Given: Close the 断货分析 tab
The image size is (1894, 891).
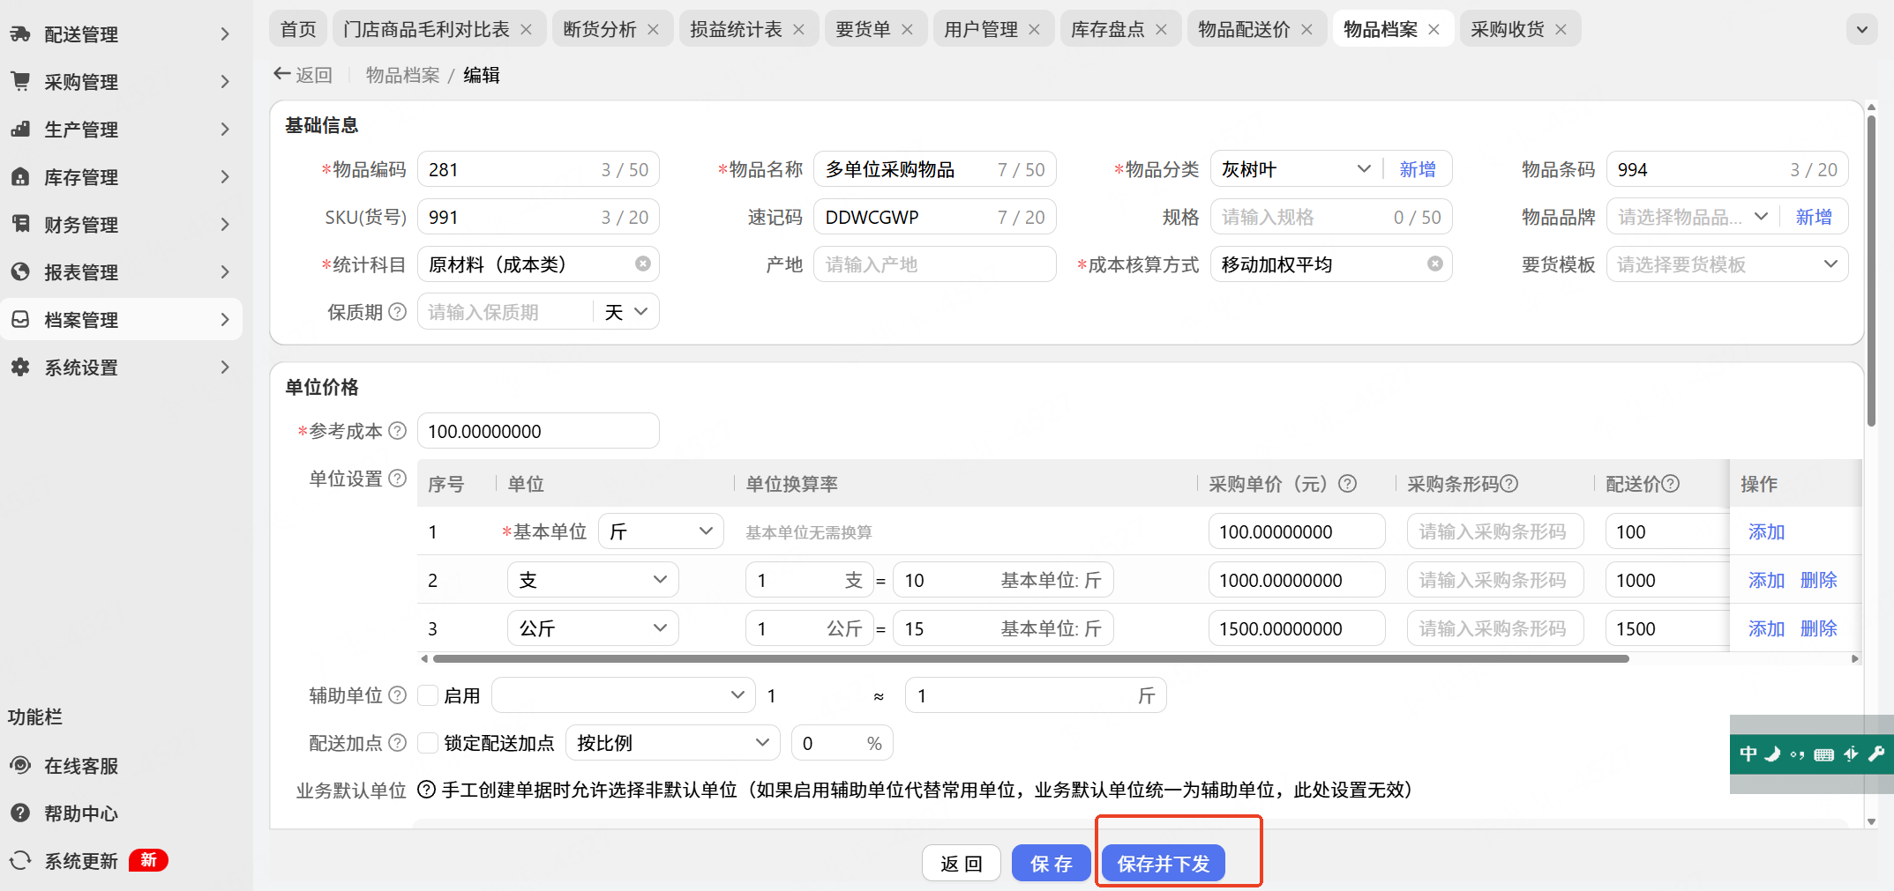Looking at the screenshot, I should tap(653, 30).
